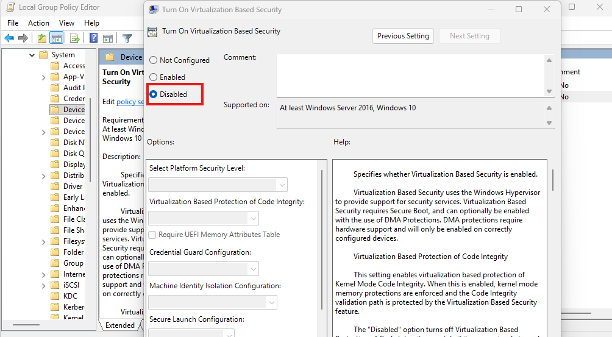
Task: Open the policy setting link
Action: pos(130,101)
